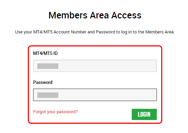
Task: Click the 'MT4/MT5 ID' field label
Action: tap(45, 53)
